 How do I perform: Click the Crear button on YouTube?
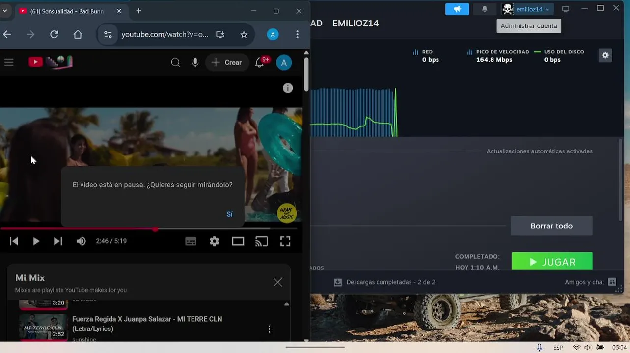point(227,62)
